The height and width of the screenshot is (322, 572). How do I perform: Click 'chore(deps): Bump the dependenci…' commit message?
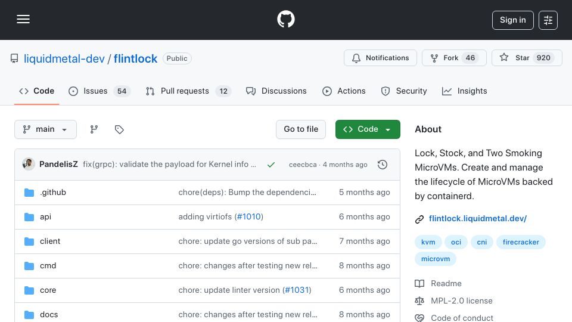(247, 193)
